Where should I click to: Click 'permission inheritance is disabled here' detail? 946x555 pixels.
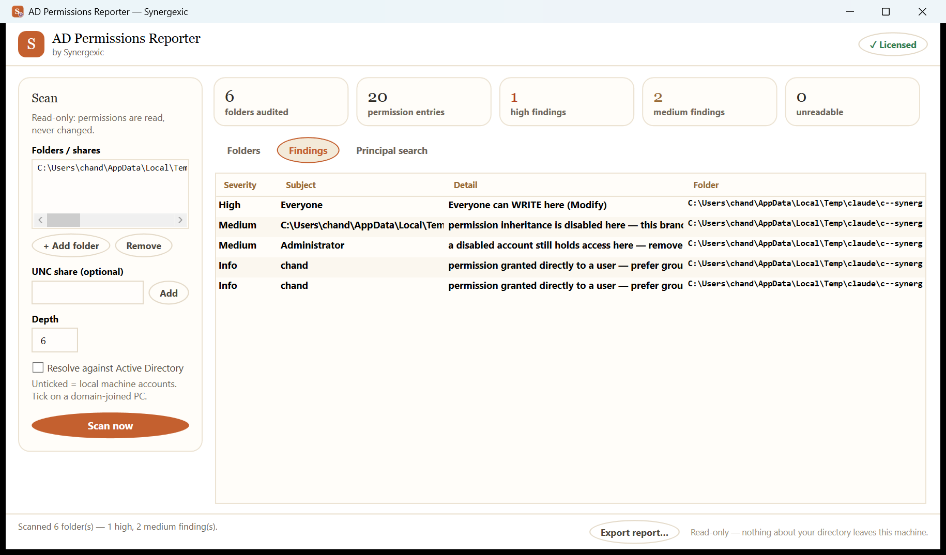click(x=566, y=225)
